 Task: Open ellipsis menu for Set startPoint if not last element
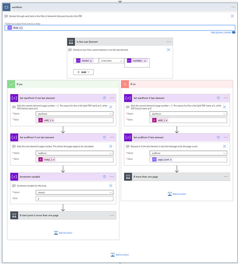[x=112, y=98]
